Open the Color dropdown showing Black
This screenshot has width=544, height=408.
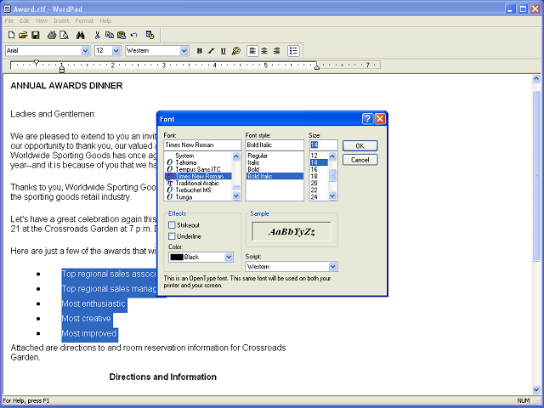(x=229, y=257)
